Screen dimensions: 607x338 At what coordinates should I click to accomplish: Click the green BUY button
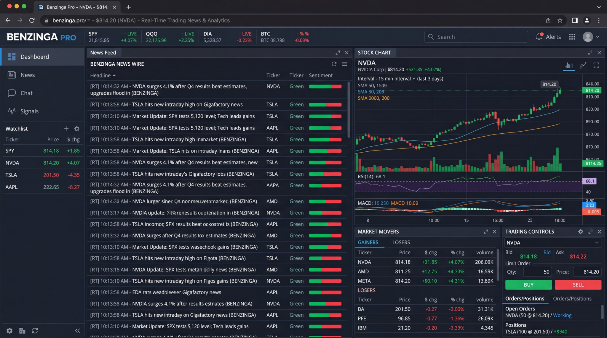pos(528,284)
